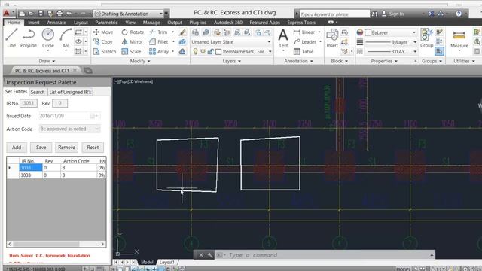Viewport: 482px width, 271px height.
Task: Click the layer color swatch box
Action: click(x=218, y=52)
